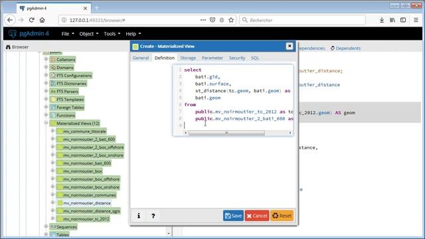Expand the FTS Templates tree node
The image size is (425, 239).
(x=46, y=99)
